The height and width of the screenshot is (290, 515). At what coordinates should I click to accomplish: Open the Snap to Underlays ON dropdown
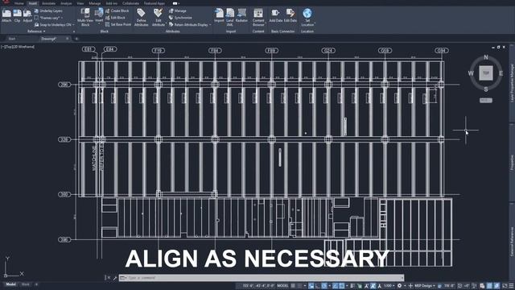tap(73, 25)
